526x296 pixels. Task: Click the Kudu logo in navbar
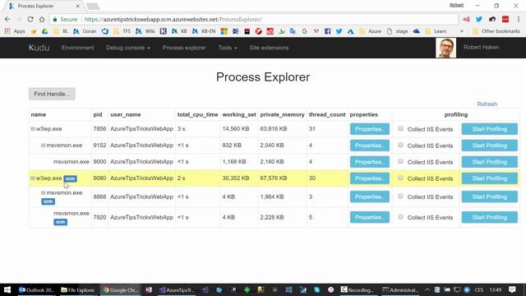[39, 48]
